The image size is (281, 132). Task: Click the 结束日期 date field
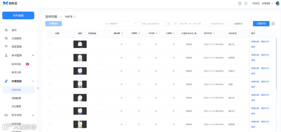(197, 24)
